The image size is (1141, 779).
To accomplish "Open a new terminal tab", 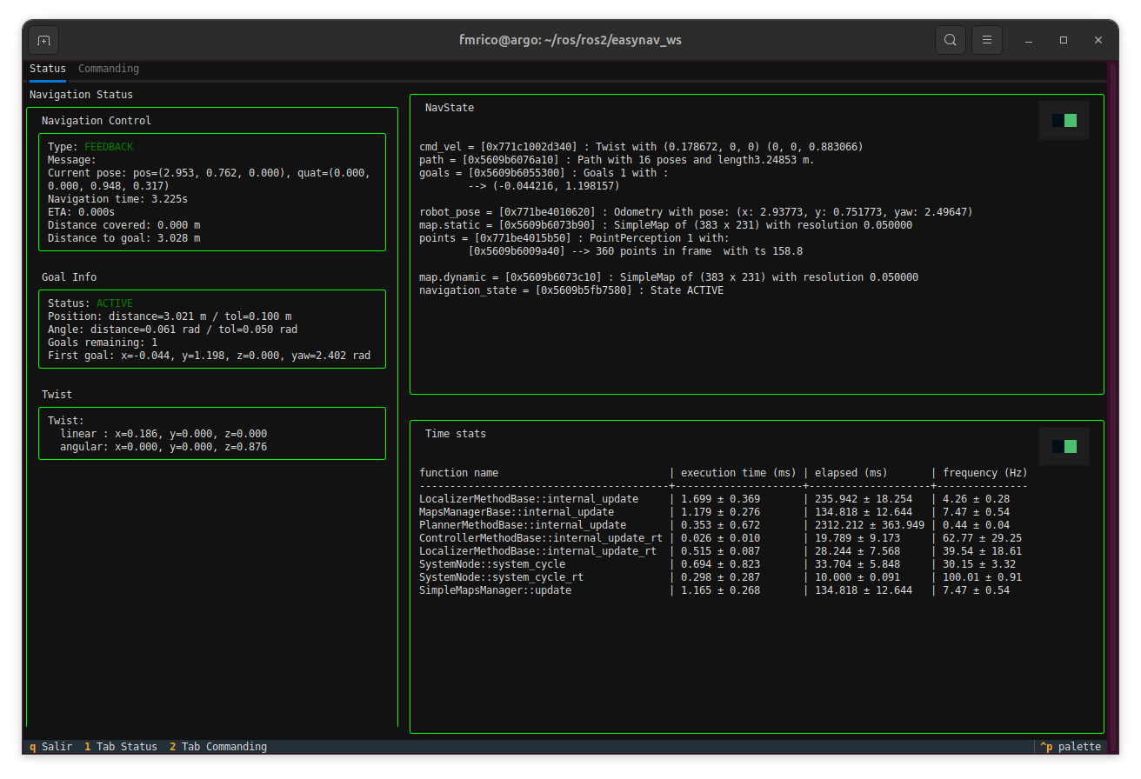I will pyautogui.click(x=43, y=40).
